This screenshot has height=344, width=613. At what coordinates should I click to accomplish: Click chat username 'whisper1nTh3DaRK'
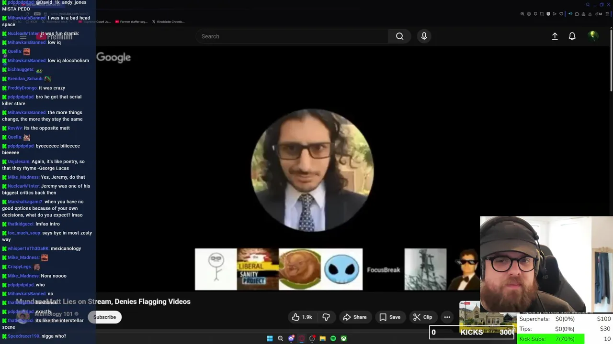28,248
